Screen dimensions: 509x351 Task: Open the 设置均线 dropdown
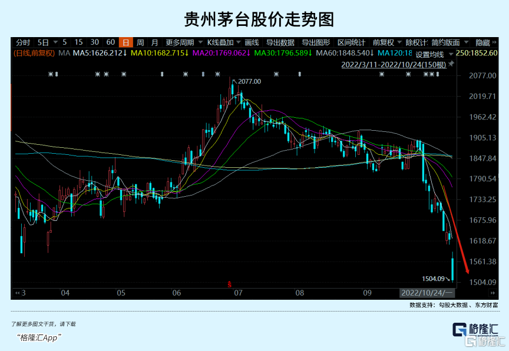pyautogui.click(x=451, y=54)
